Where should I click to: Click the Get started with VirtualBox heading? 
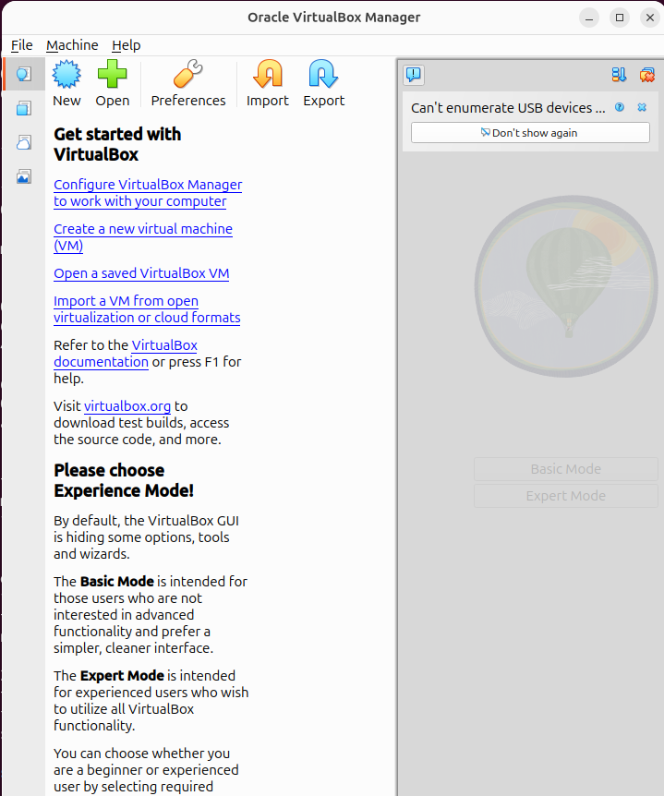tap(117, 144)
